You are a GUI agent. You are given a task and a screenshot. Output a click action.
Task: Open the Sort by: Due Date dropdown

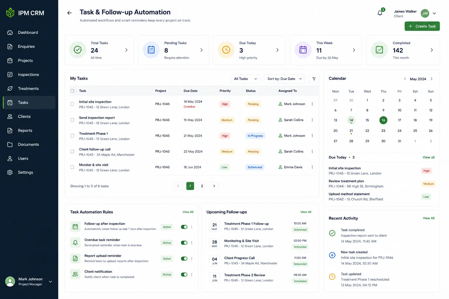pos(284,79)
